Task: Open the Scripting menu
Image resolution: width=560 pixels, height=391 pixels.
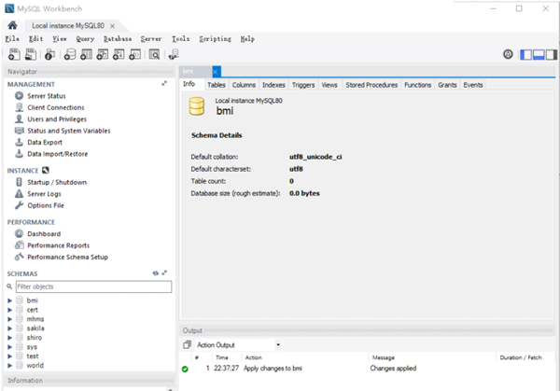Action: click(215, 39)
